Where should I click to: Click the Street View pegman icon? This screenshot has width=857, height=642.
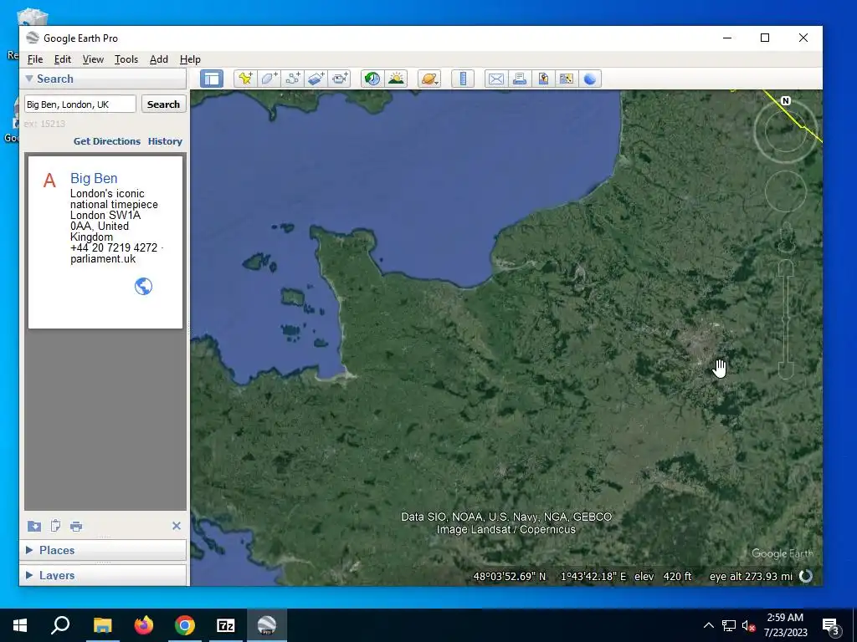pyautogui.click(x=786, y=237)
